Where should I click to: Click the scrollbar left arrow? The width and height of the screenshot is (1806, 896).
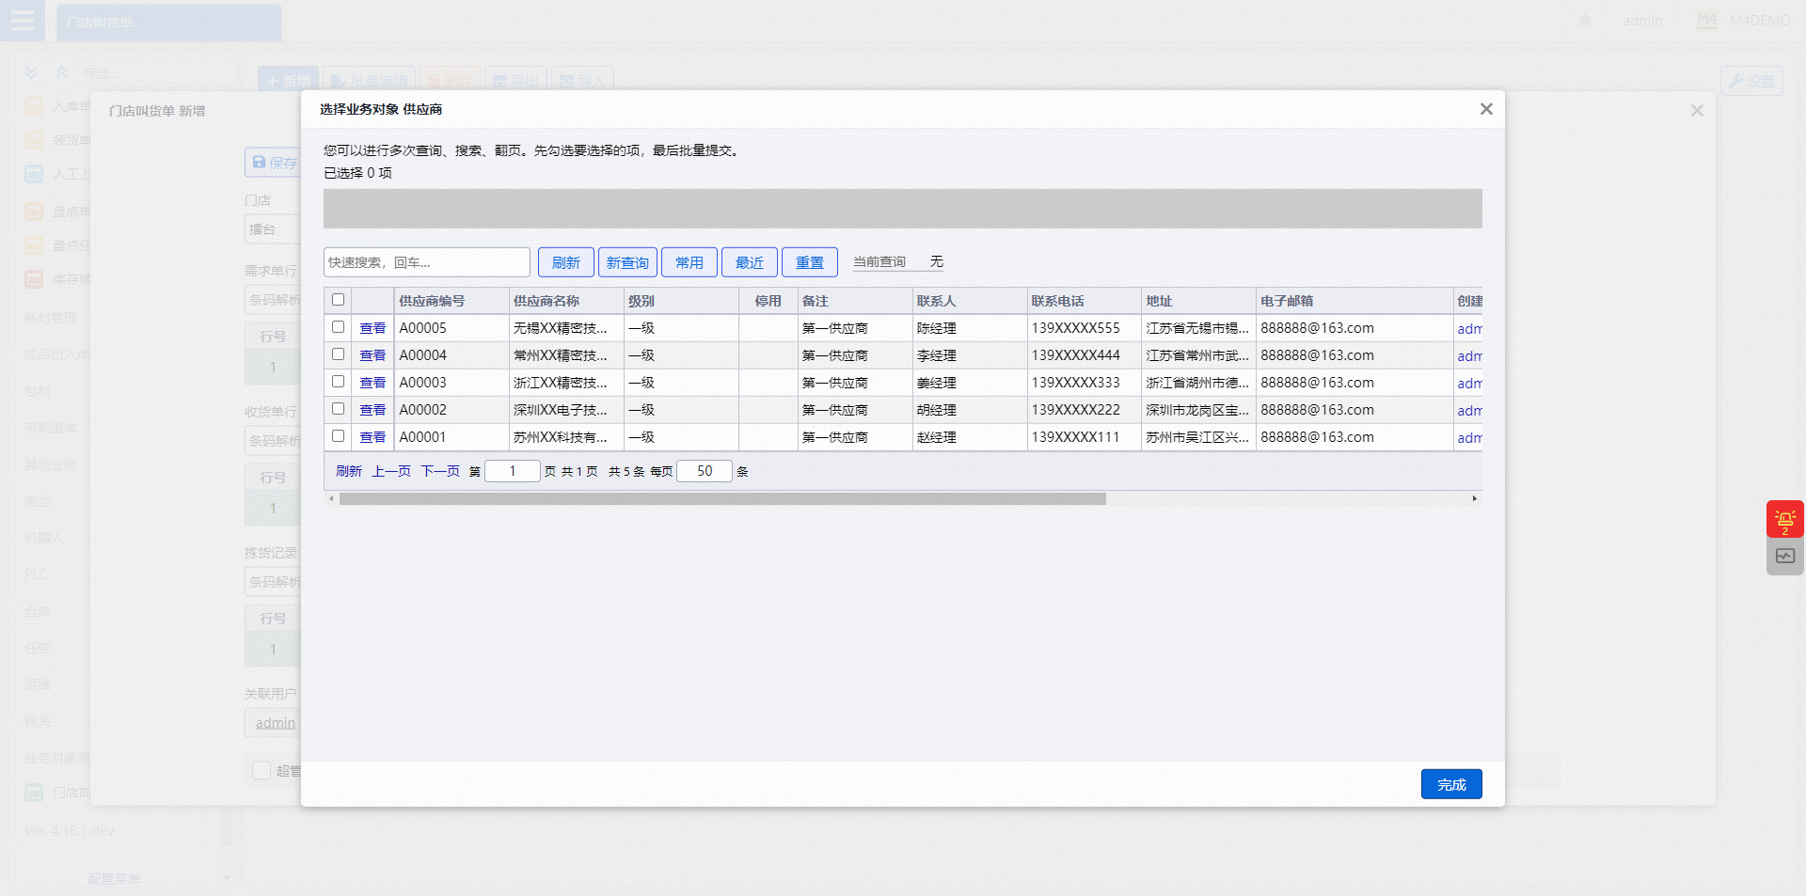331,499
